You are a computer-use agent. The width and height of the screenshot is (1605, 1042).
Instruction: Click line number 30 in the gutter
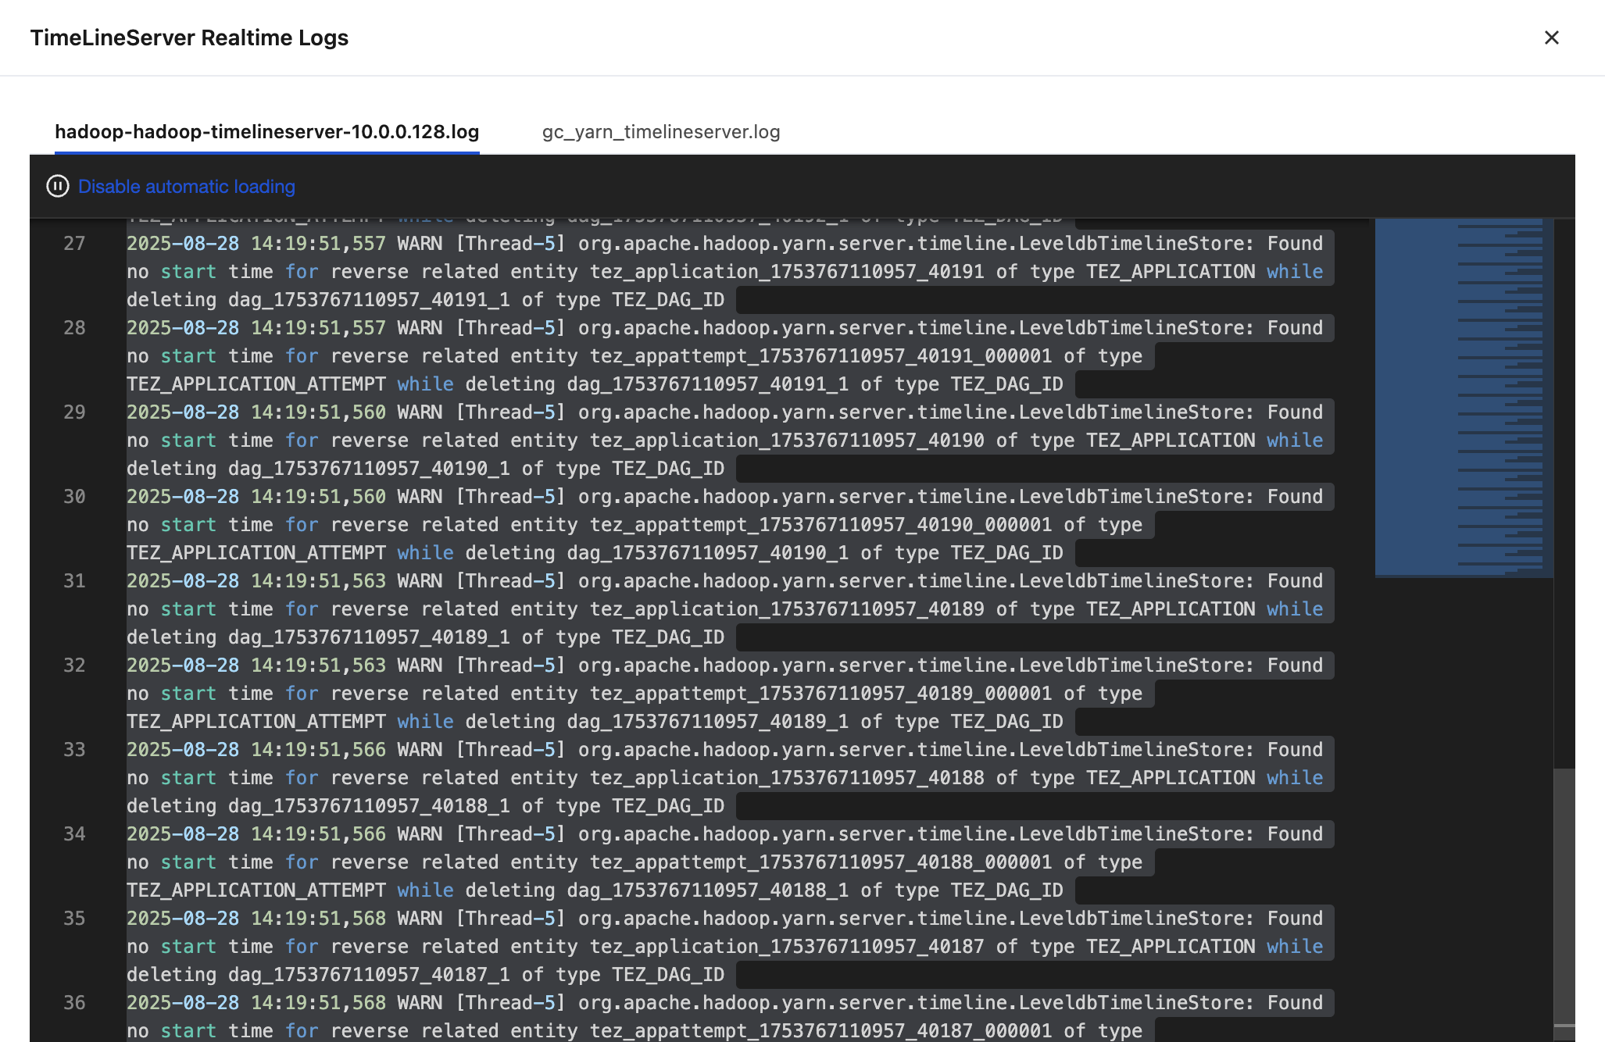(74, 497)
